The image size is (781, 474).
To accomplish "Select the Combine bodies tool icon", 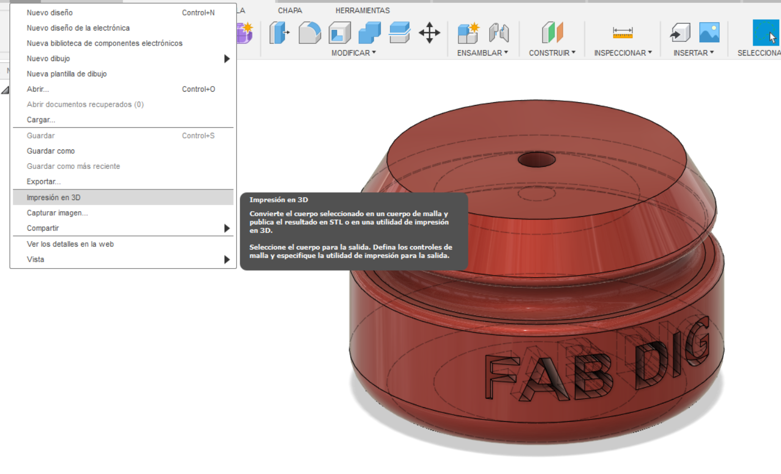I will (x=369, y=33).
